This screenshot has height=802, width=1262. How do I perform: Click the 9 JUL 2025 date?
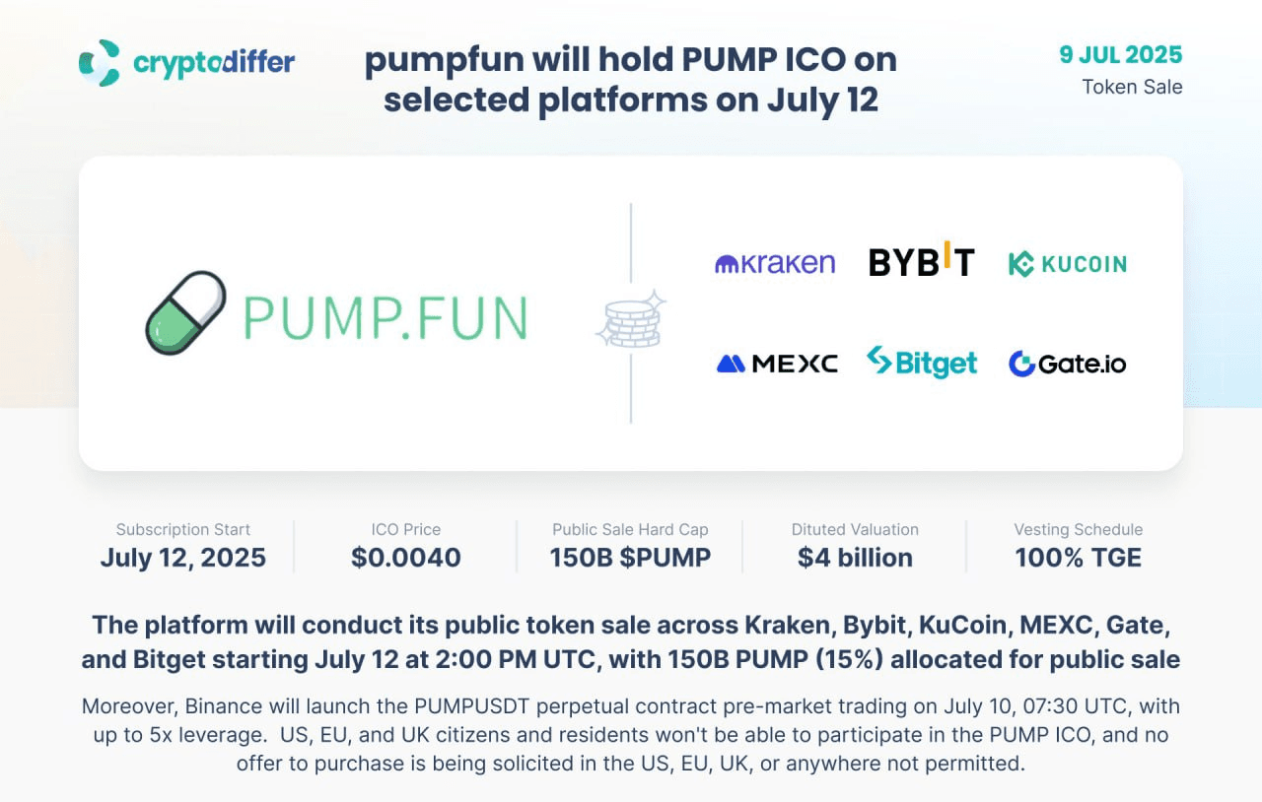(1121, 54)
